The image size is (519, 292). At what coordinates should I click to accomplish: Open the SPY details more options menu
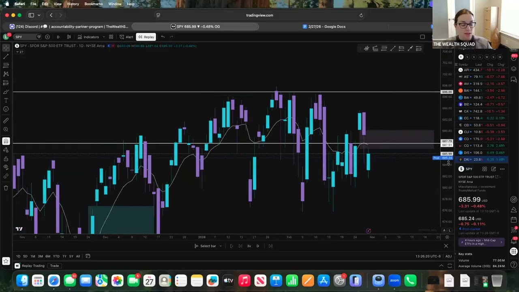tap(502, 169)
